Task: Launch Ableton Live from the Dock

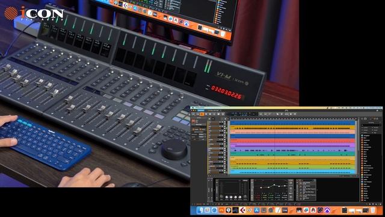Action: pyautogui.click(x=285, y=210)
